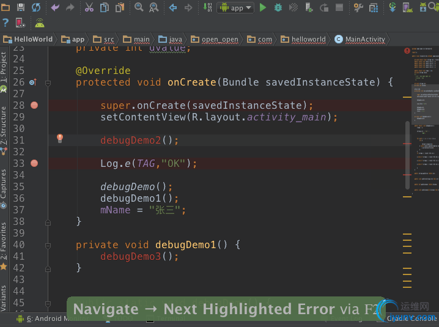Click the Run with Coverage icon
The width and height of the screenshot is (439, 327).
293,7
